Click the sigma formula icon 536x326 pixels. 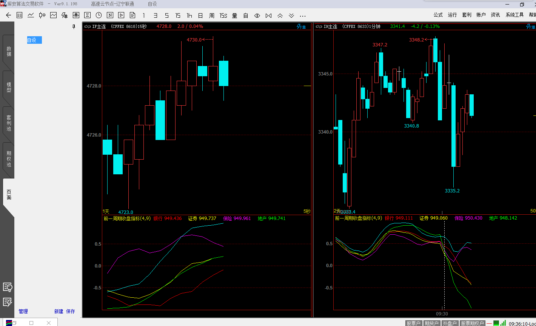pyautogui.click(x=87, y=15)
